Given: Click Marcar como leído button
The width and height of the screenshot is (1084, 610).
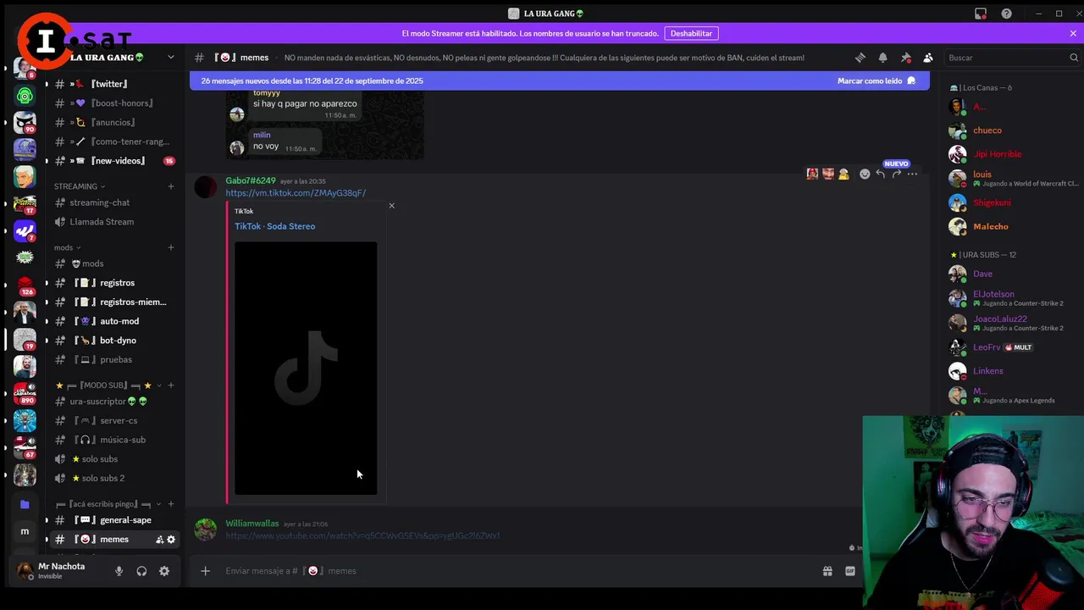Looking at the screenshot, I should click(x=877, y=80).
